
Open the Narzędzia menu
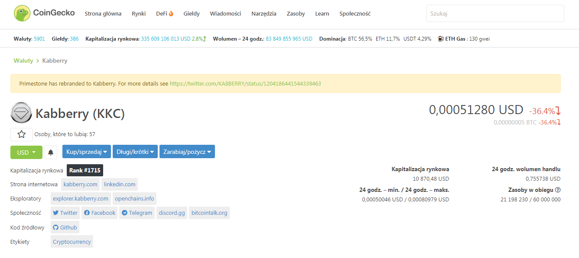click(264, 13)
